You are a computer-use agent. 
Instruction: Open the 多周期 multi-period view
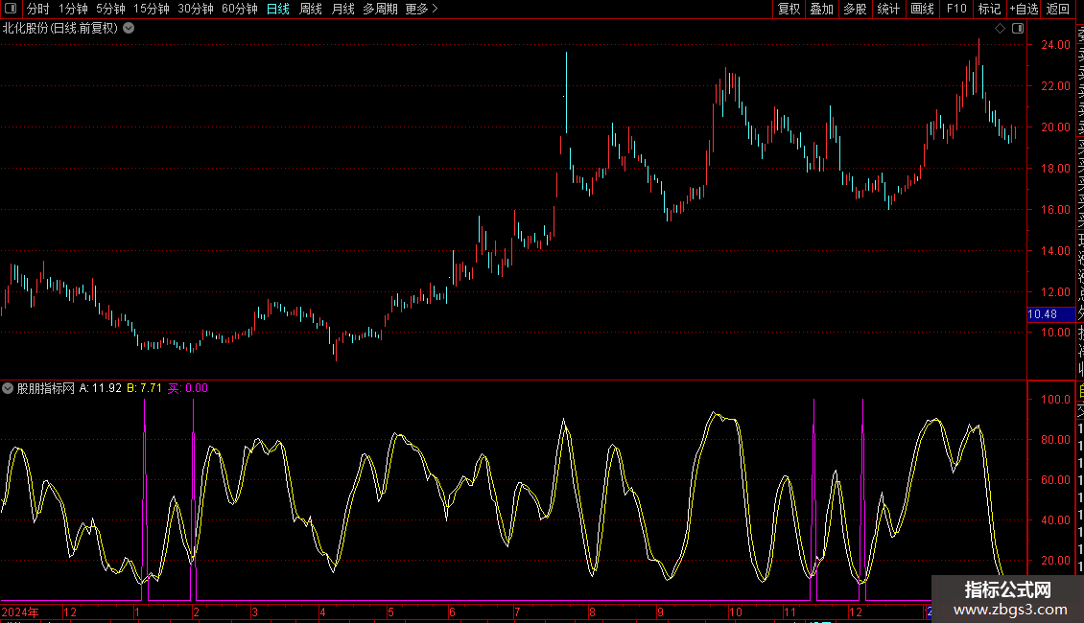380,9
